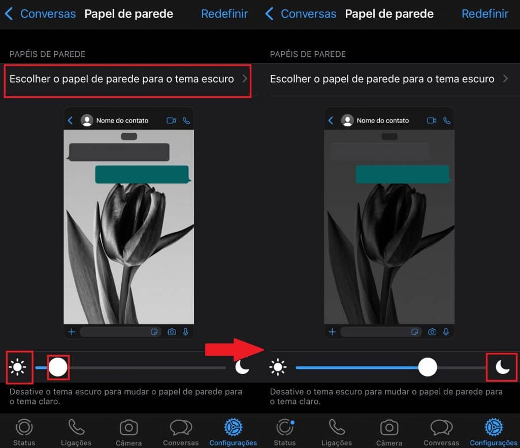Click 'Nome do contato' in right preview
The height and width of the screenshot is (448, 520).
(382, 121)
